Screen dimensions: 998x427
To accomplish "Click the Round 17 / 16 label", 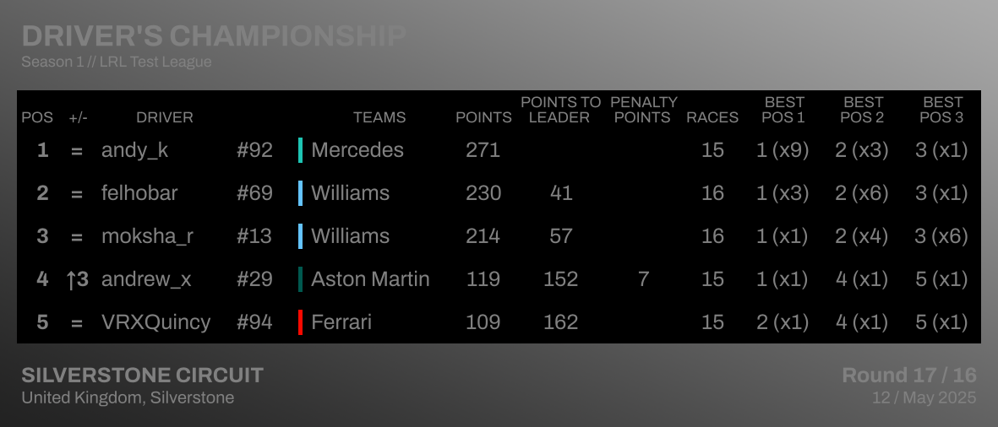I will tap(909, 375).
